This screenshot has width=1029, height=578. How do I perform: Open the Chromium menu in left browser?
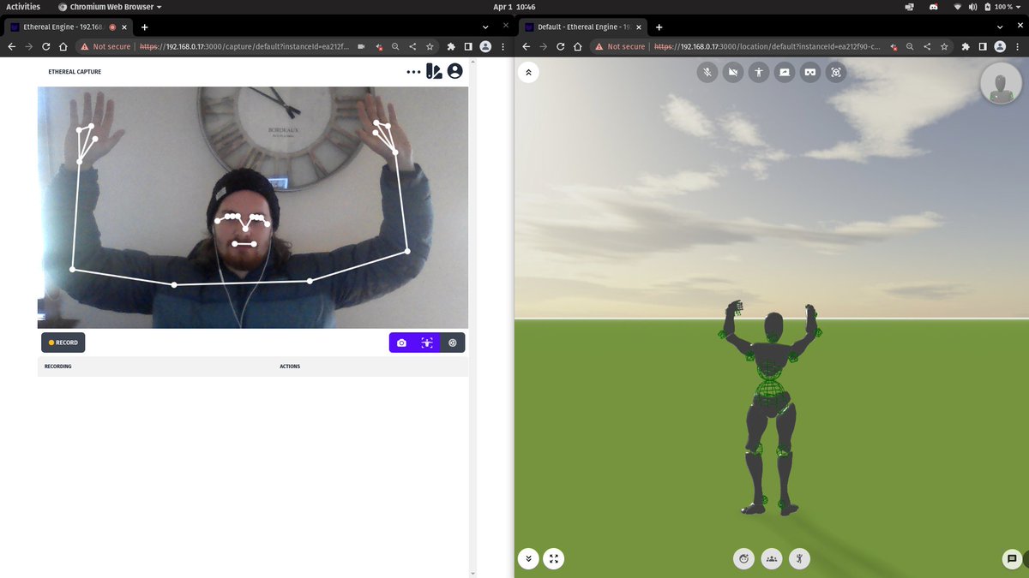pos(503,46)
